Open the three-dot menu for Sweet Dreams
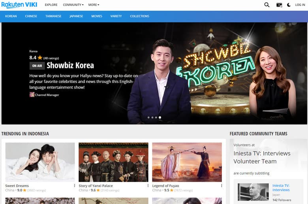Viewport: 308px width, 204px height. [x=75, y=185]
